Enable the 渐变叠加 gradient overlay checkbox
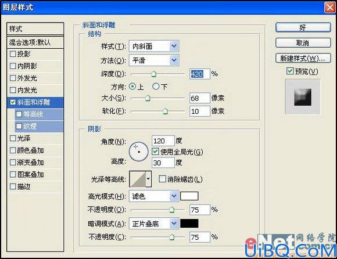The image size is (337, 259). [x=13, y=163]
